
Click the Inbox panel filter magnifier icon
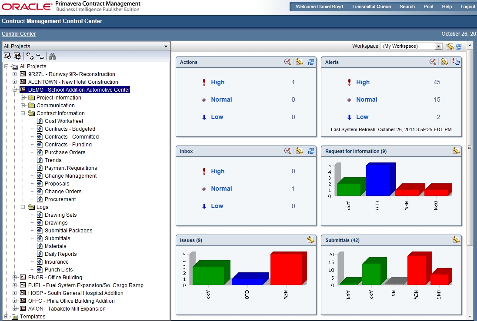pyautogui.click(x=287, y=151)
